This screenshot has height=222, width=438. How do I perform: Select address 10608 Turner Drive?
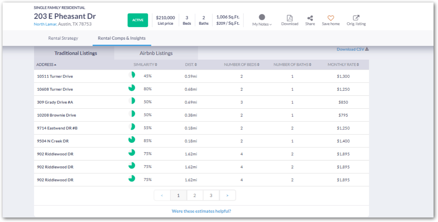(x=55, y=89)
